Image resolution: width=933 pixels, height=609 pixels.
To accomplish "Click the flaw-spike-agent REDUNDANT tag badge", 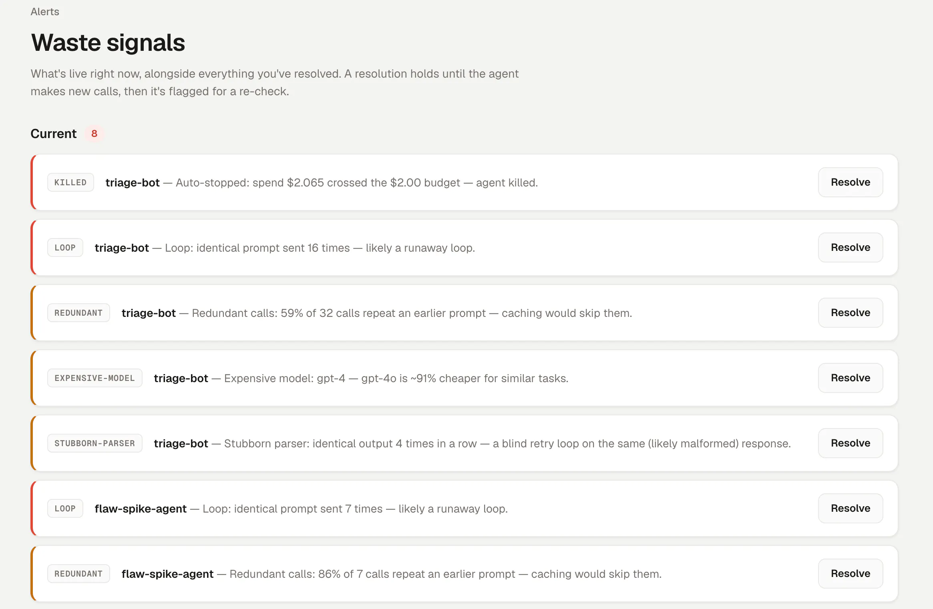I will coord(78,574).
